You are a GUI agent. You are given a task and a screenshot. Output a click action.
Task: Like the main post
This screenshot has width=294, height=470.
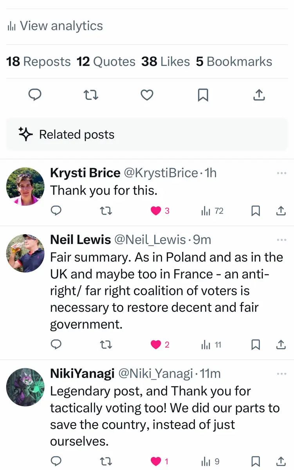coord(147,95)
